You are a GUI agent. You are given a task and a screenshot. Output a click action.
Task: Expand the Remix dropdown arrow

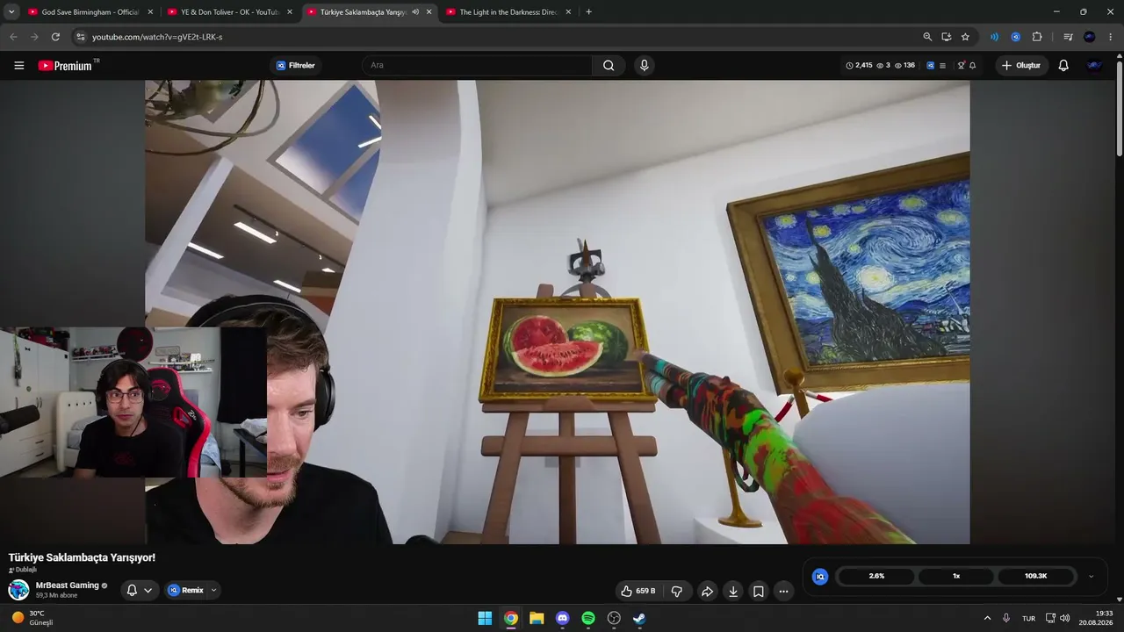[213, 591]
